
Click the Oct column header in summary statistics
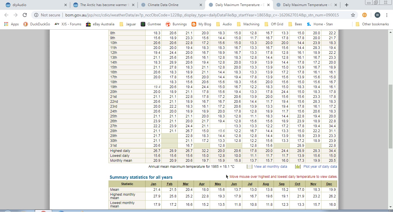click(297, 184)
